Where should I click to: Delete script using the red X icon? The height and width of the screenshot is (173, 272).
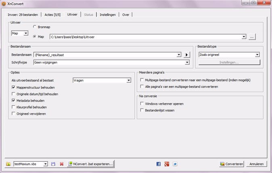tap(62, 164)
